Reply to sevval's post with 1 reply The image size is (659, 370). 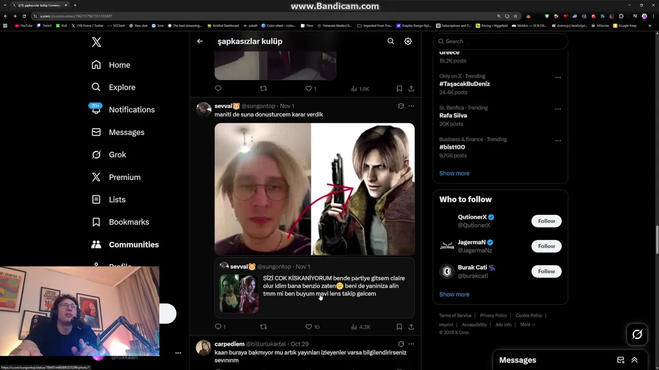(x=220, y=327)
